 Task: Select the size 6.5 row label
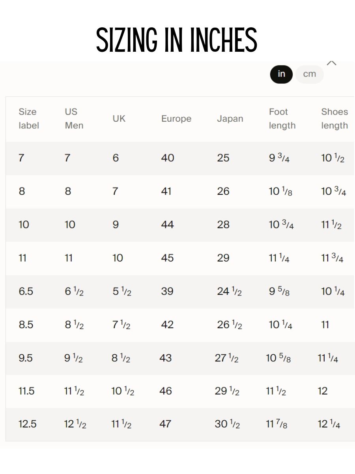(x=26, y=292)
